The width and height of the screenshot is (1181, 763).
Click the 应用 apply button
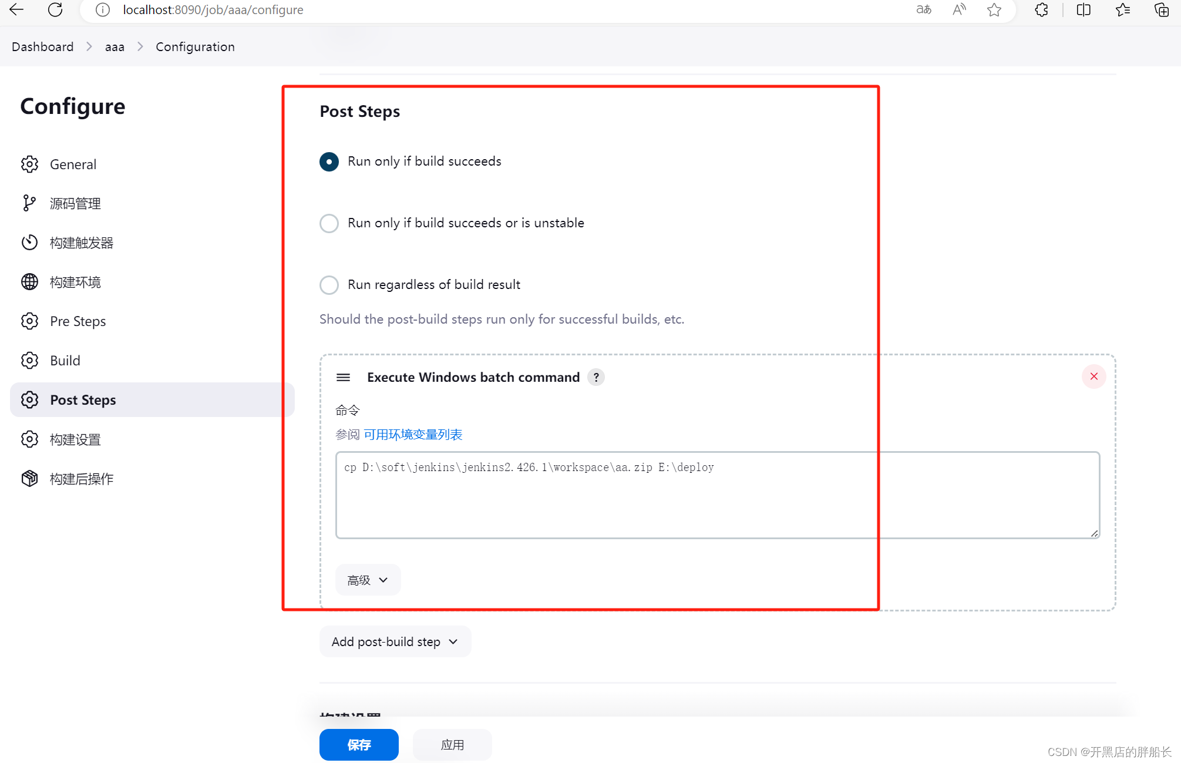(452, 745)
